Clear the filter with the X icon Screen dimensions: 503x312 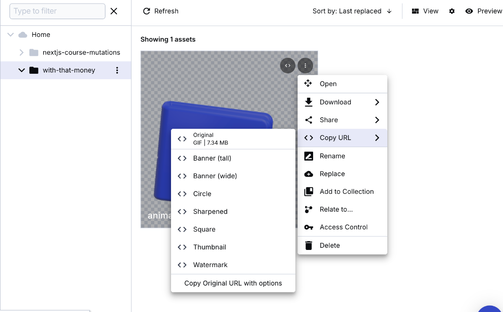tap(114, 11)
